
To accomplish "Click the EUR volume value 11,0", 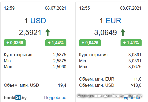I will 138,79.
